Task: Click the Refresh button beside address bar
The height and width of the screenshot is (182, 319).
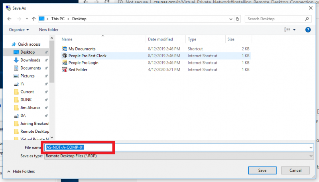Action: (238, 19)
